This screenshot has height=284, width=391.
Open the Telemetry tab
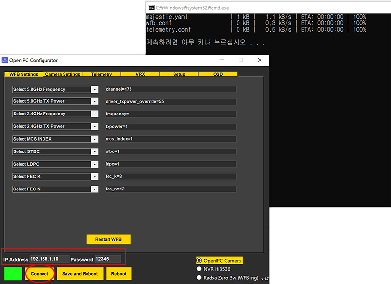point(101,74)
